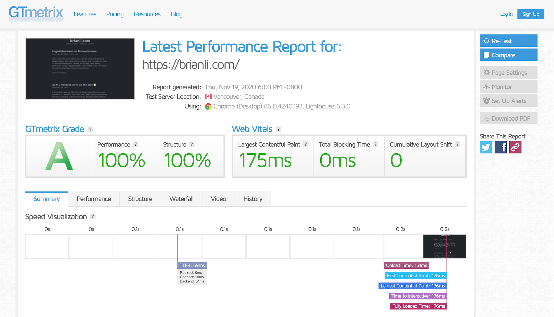The width and height of the screenshot is (554, 317).
Task: Click the https://brianli.com/ URL text
Action: coord(191,65)
